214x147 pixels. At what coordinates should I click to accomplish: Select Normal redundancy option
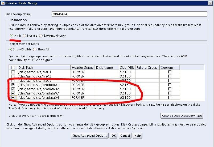(24, 36)
